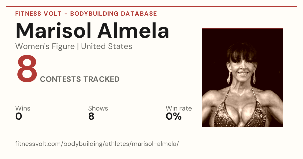Click 'BODYBUILDING DATABASE' in the header

point(114,14)
